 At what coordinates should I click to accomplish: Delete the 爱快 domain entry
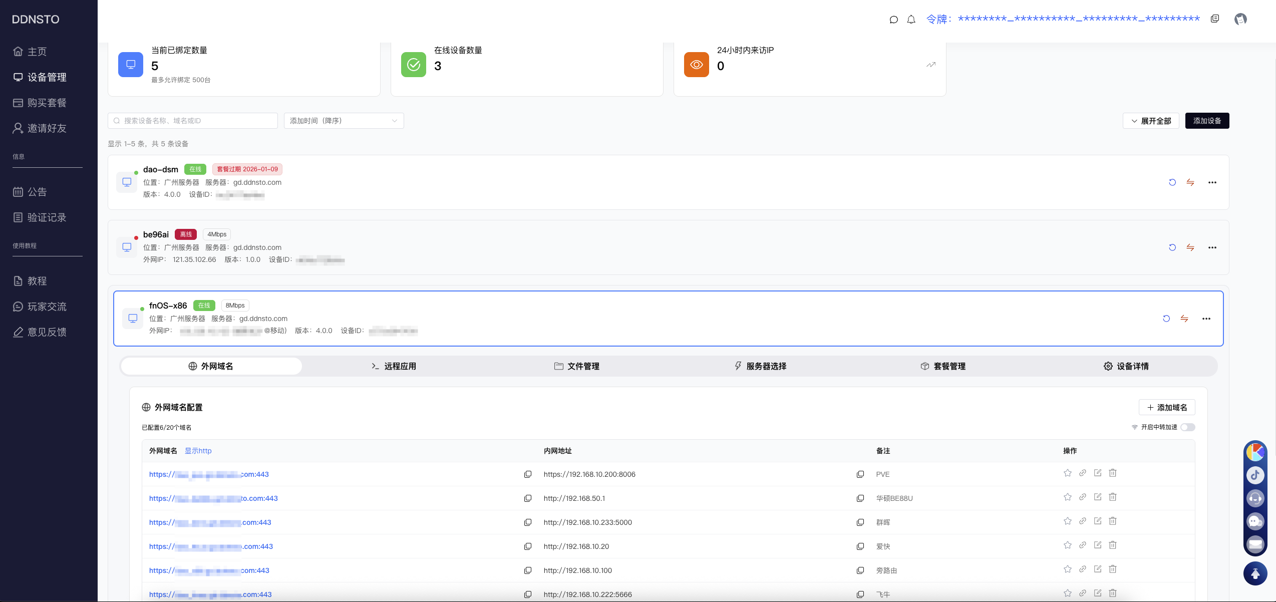pyautogui.click(x=1113, y=545)
